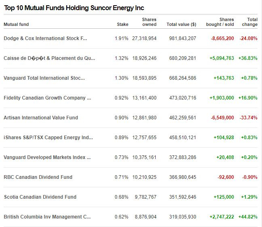Select total value 351,592,646
This screenshot has height=227, width=262.
tap(182, 197)
